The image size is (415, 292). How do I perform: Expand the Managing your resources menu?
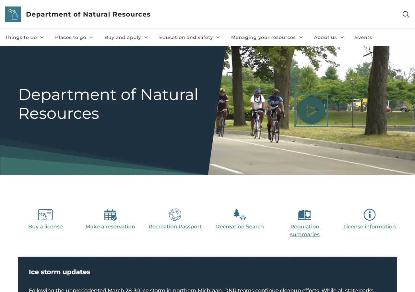click(267, 37)
